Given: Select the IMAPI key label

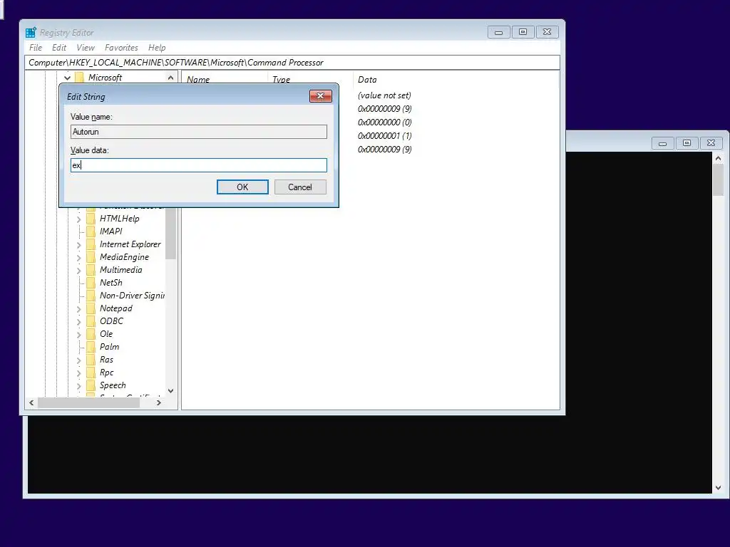Looking at the screenshot, I should [x=110, y=231].
